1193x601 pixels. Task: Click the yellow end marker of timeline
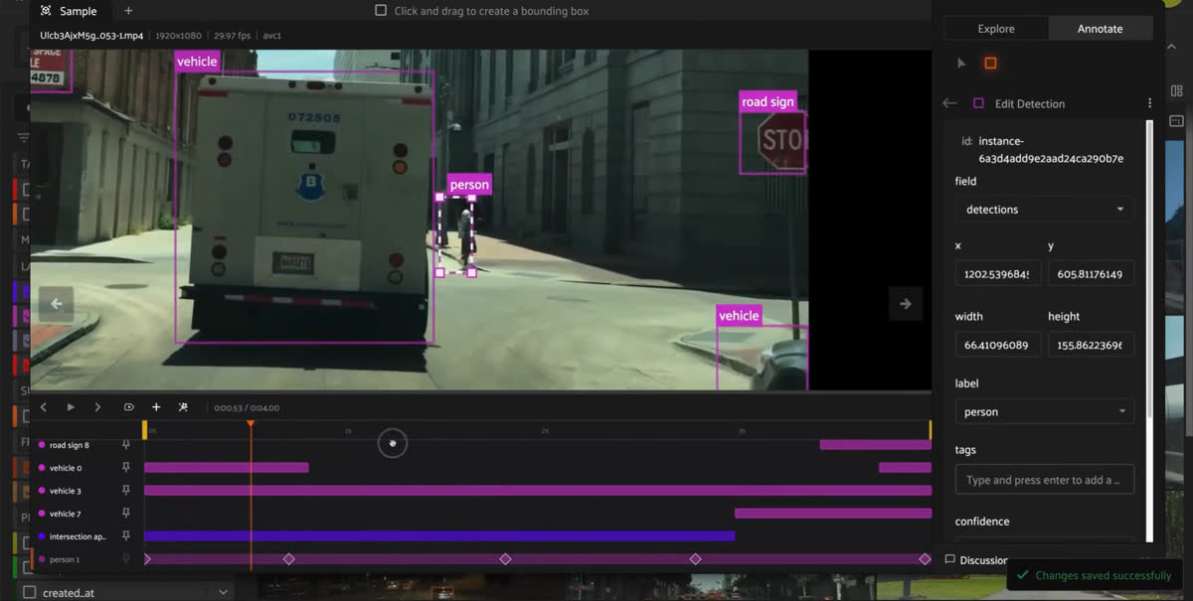931,429
